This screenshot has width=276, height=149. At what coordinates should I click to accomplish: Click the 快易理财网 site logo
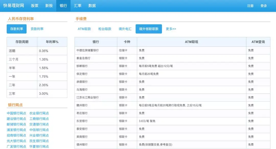click(14, 6)
